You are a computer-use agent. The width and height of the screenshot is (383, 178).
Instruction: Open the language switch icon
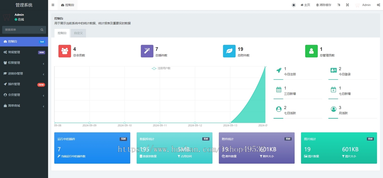(x=339, y=5)
